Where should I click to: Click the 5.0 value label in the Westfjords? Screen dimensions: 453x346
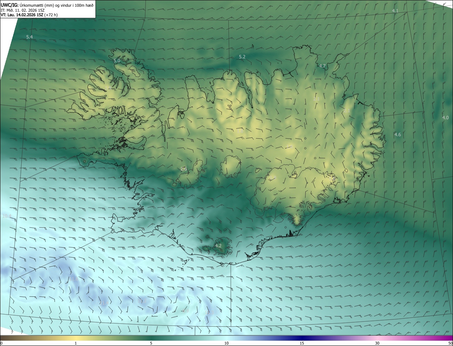pos(117,61)
